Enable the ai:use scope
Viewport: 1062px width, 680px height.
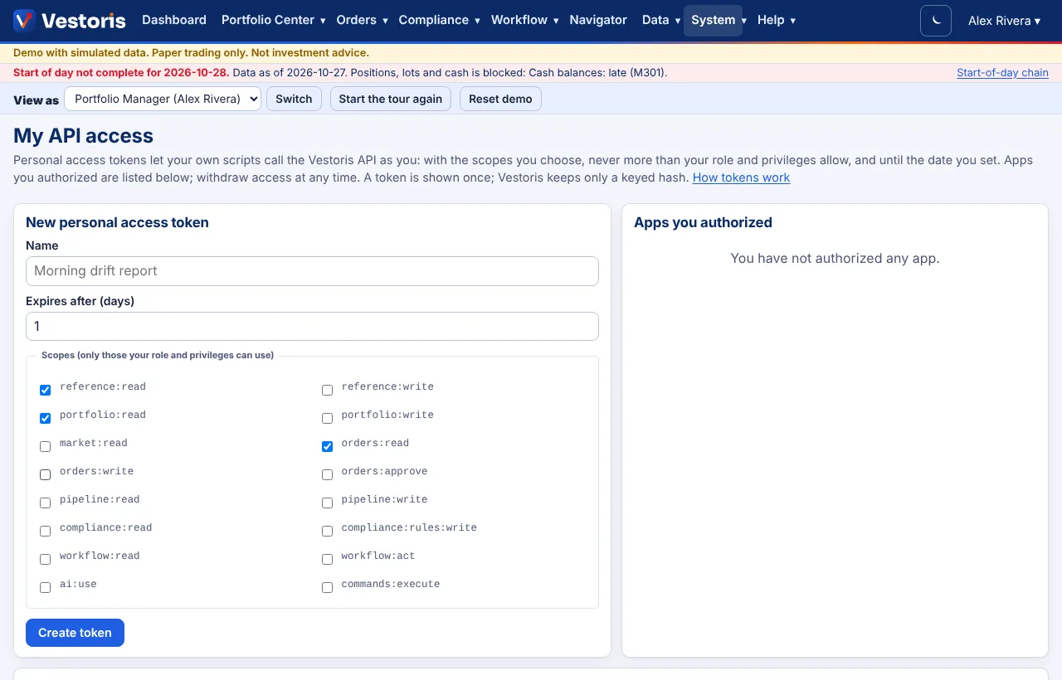click(45, 587)
